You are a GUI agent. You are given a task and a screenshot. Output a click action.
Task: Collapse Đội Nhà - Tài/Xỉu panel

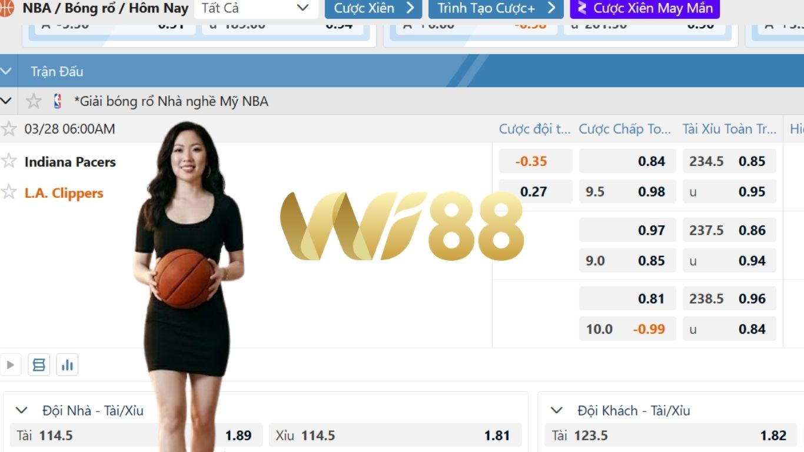22,410
